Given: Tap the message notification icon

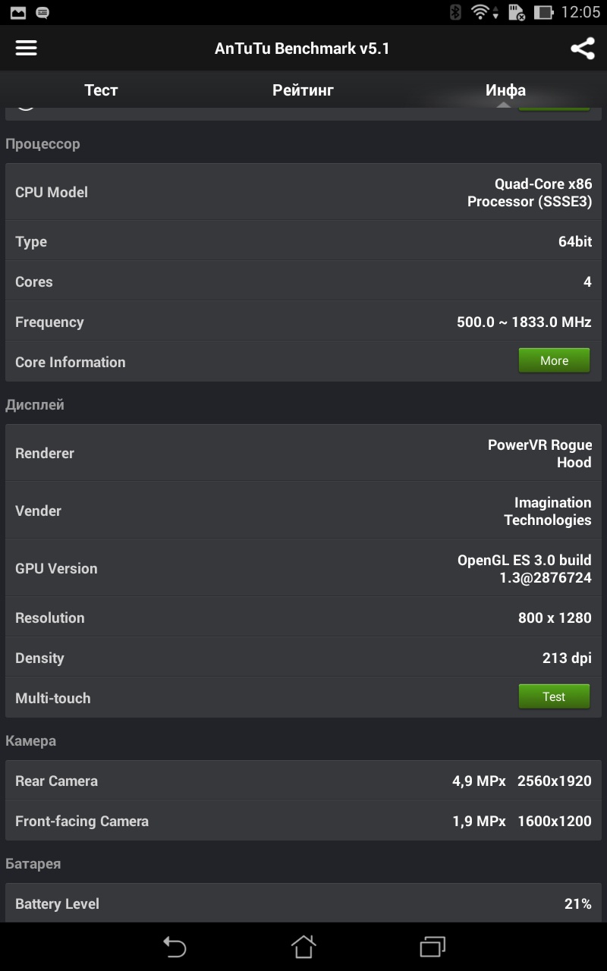Looking at the screenshot, I should tap(42, 12).
